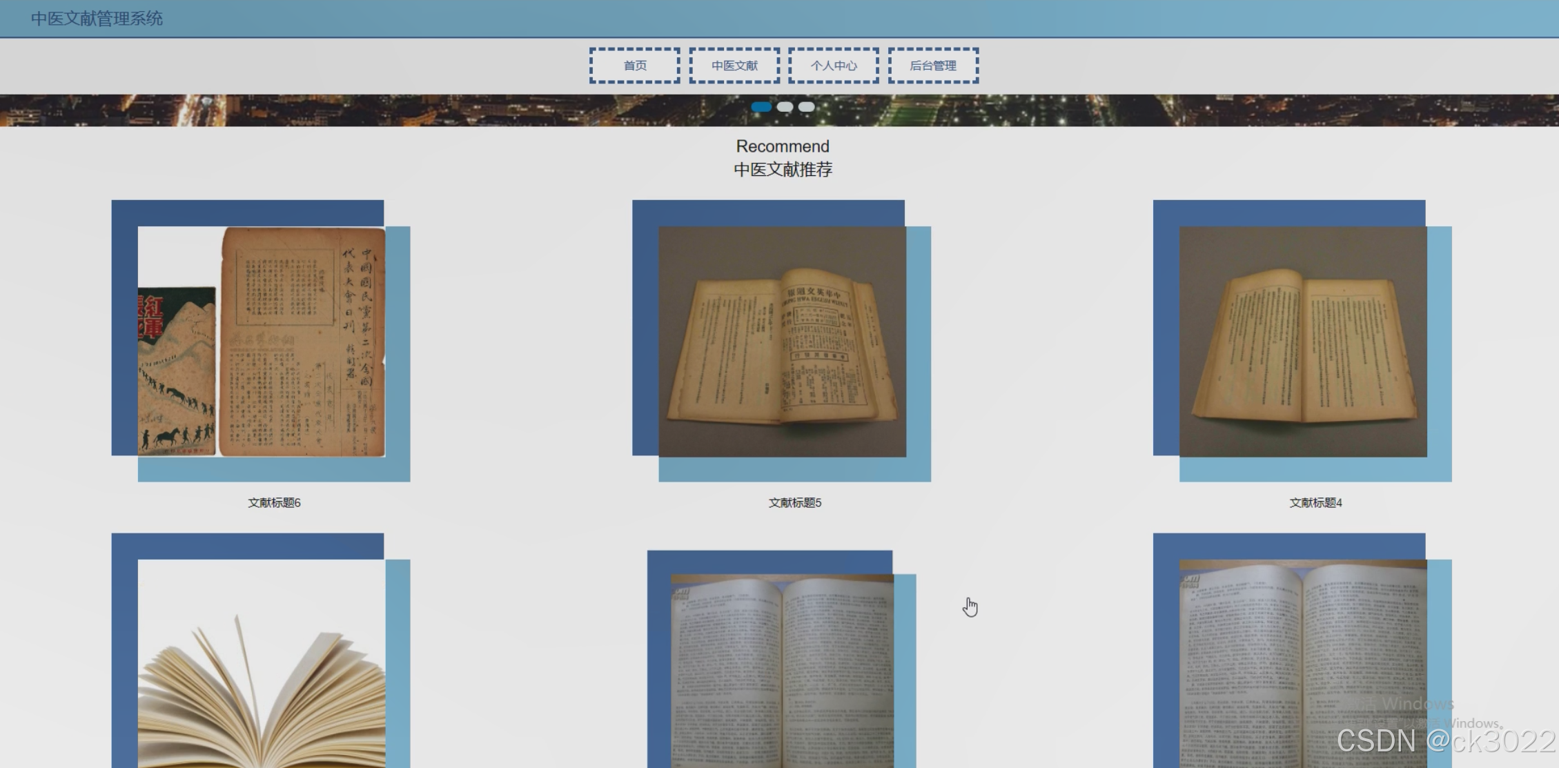Click the bottom middle gray book thumbnail
The width and height of the screenshot is (1559, 768).
coord(782,669)
